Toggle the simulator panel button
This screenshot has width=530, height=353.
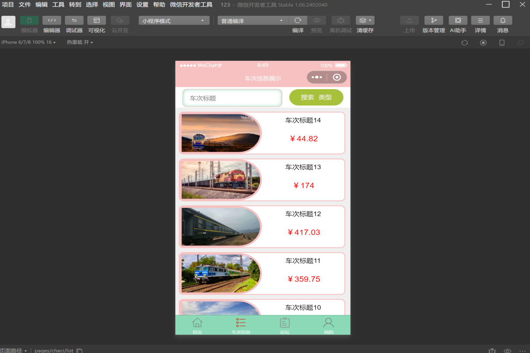click(x=29, y=21)
